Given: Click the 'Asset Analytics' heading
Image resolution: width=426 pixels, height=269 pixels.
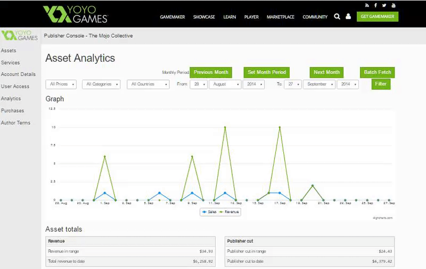Looking at the screenshot, I should click(x=80, y=58).
